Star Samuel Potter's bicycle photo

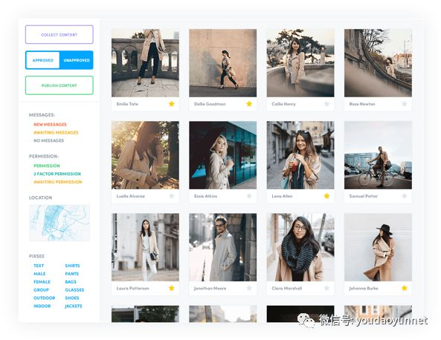(x=405, y=196)
